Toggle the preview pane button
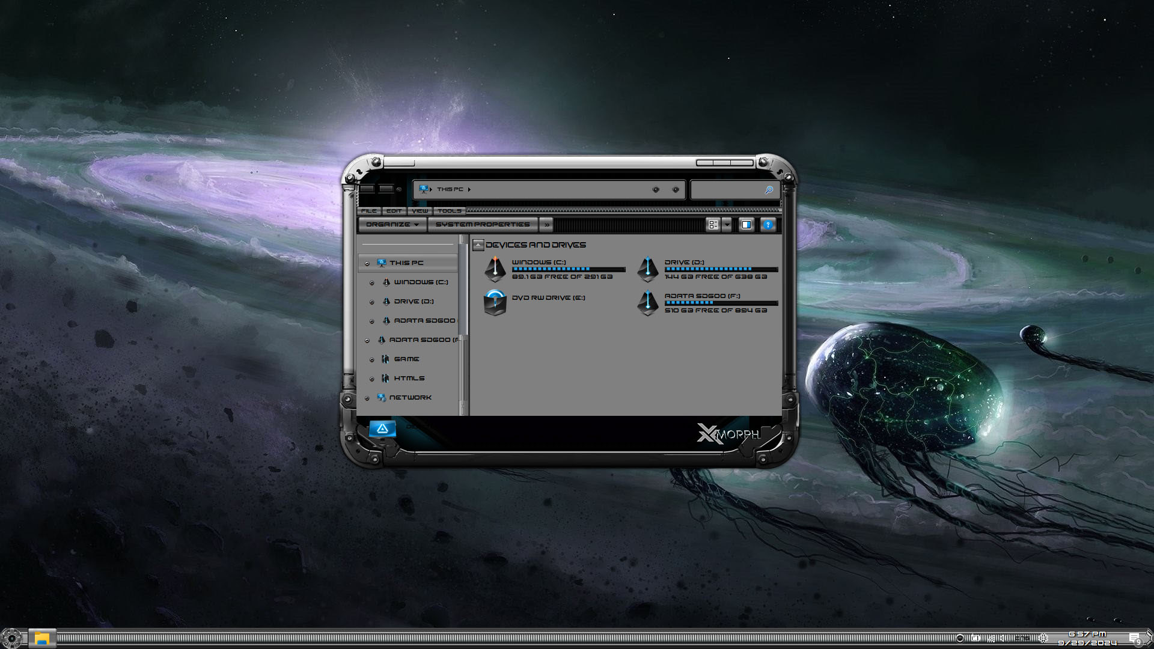 746,225
